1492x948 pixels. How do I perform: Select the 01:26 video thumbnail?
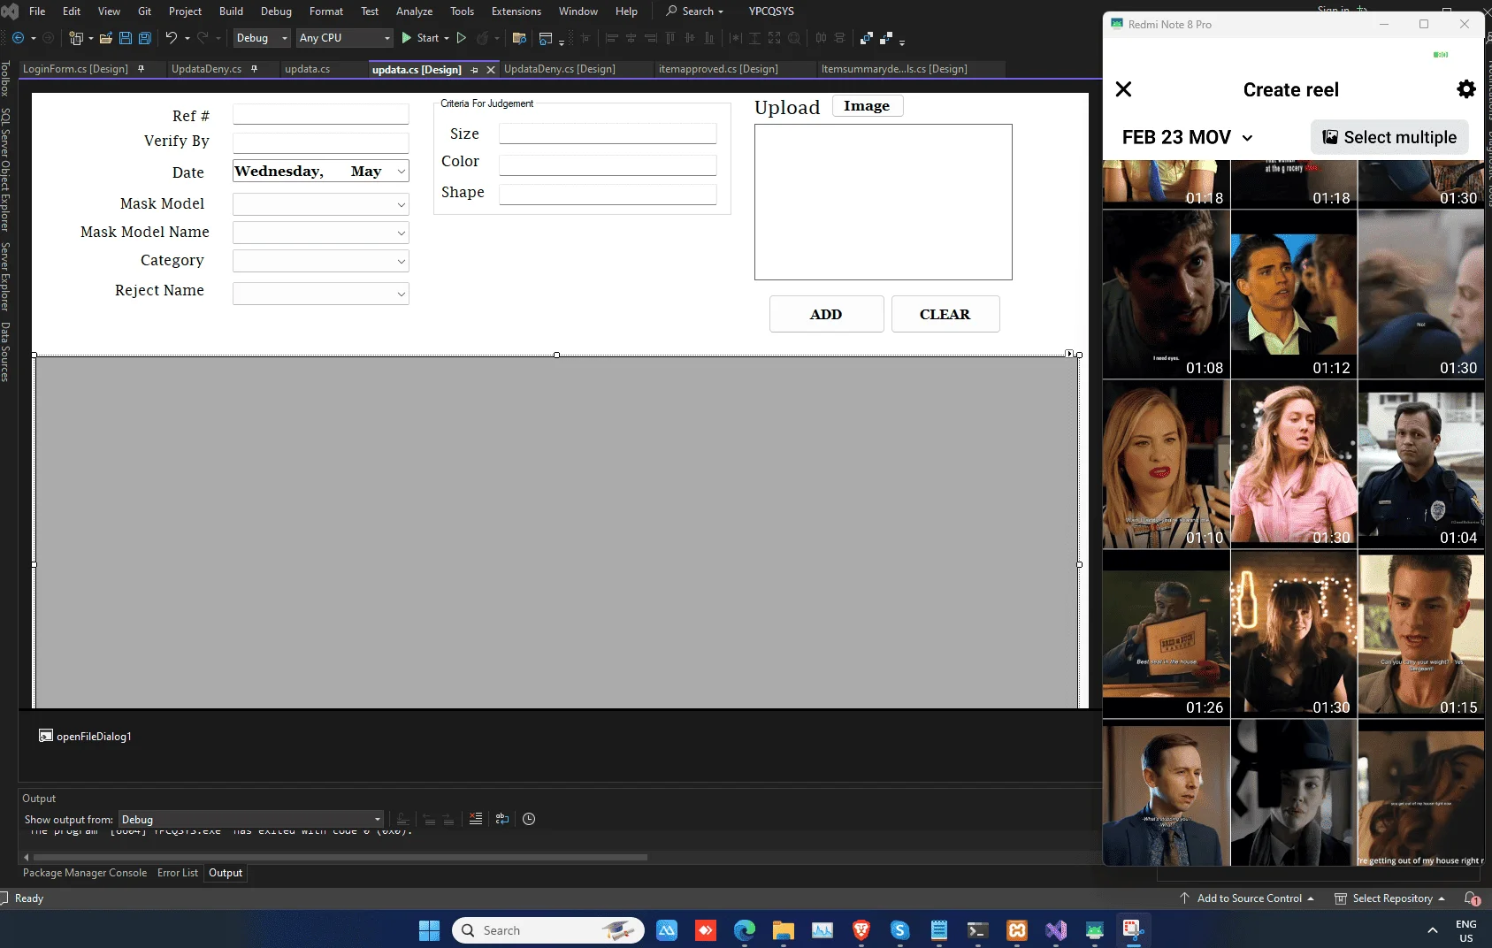(1166, 634)
